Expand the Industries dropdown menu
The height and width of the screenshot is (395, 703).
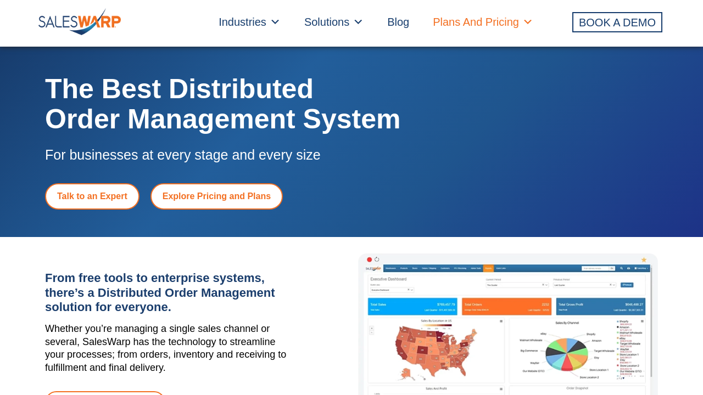point(249,22)
